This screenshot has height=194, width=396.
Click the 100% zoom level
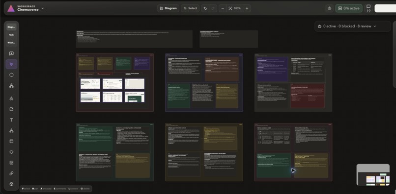click(237, 8)
